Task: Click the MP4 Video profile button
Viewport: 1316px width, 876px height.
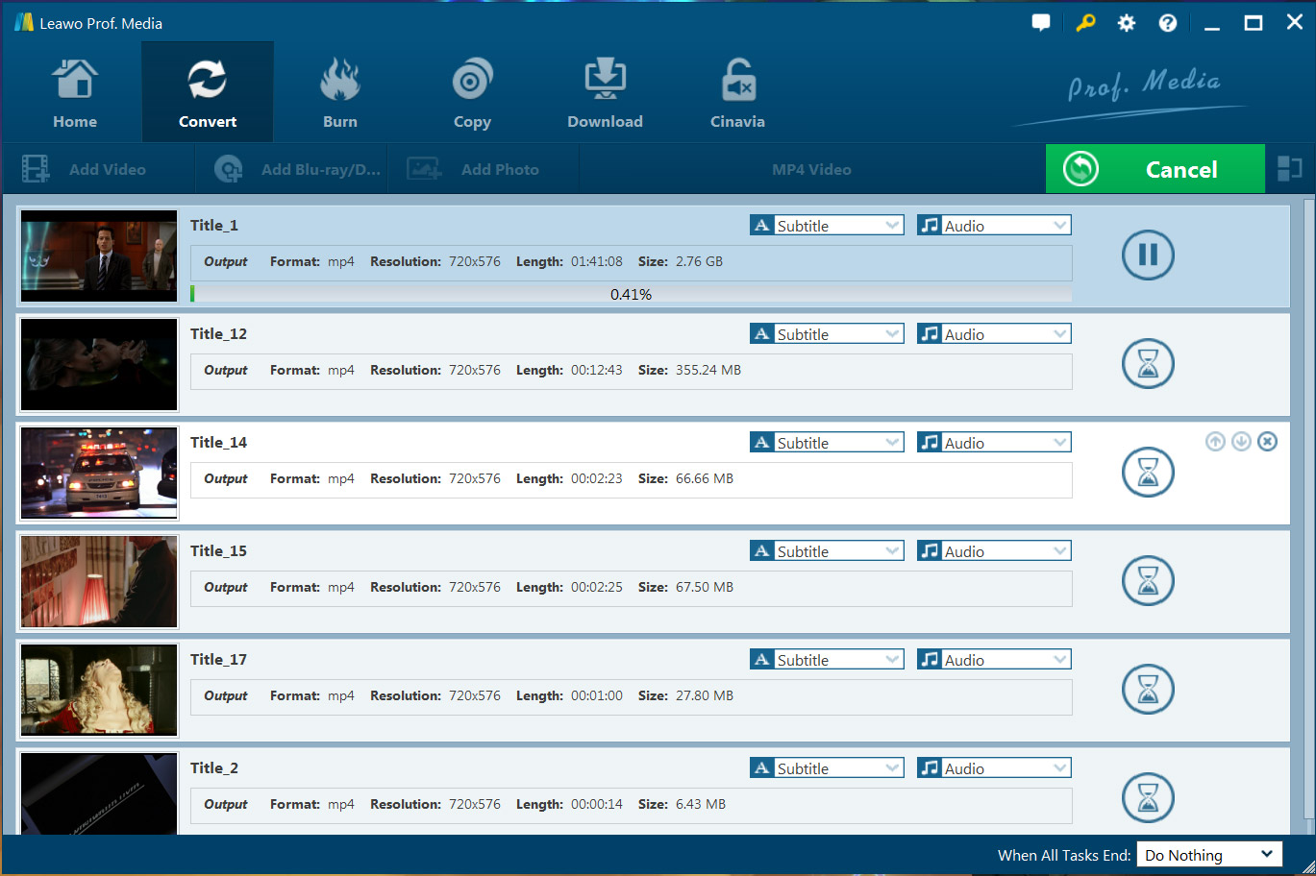Action: coord(811,169)
